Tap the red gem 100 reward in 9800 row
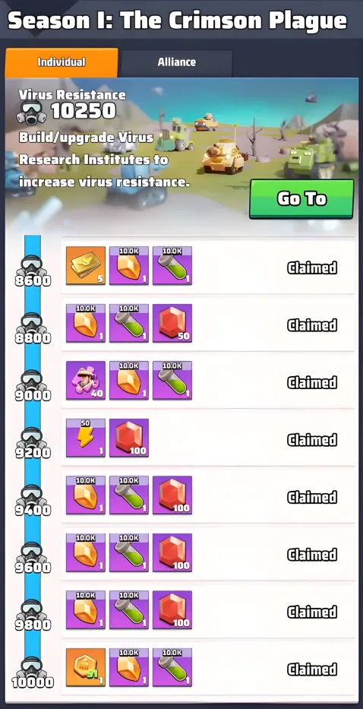363x709 pixels. [x=172, y=610]
